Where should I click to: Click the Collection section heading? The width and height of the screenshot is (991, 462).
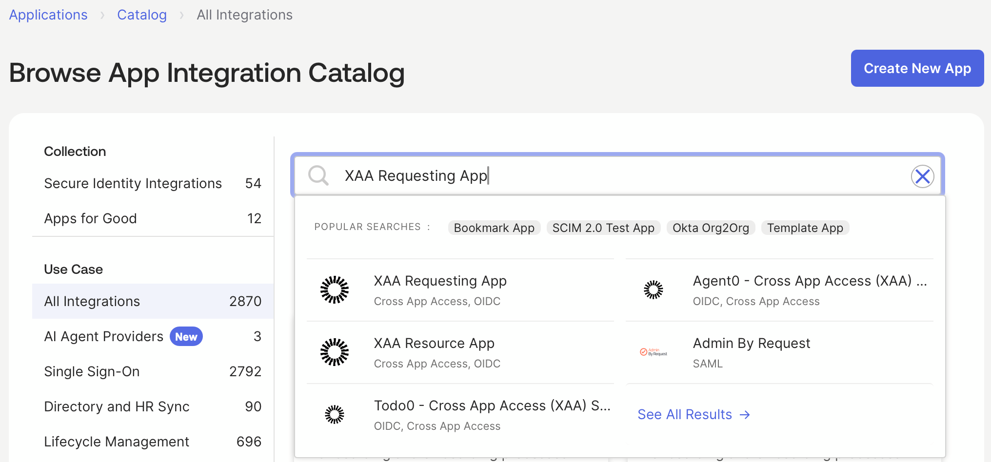(75, 152)
